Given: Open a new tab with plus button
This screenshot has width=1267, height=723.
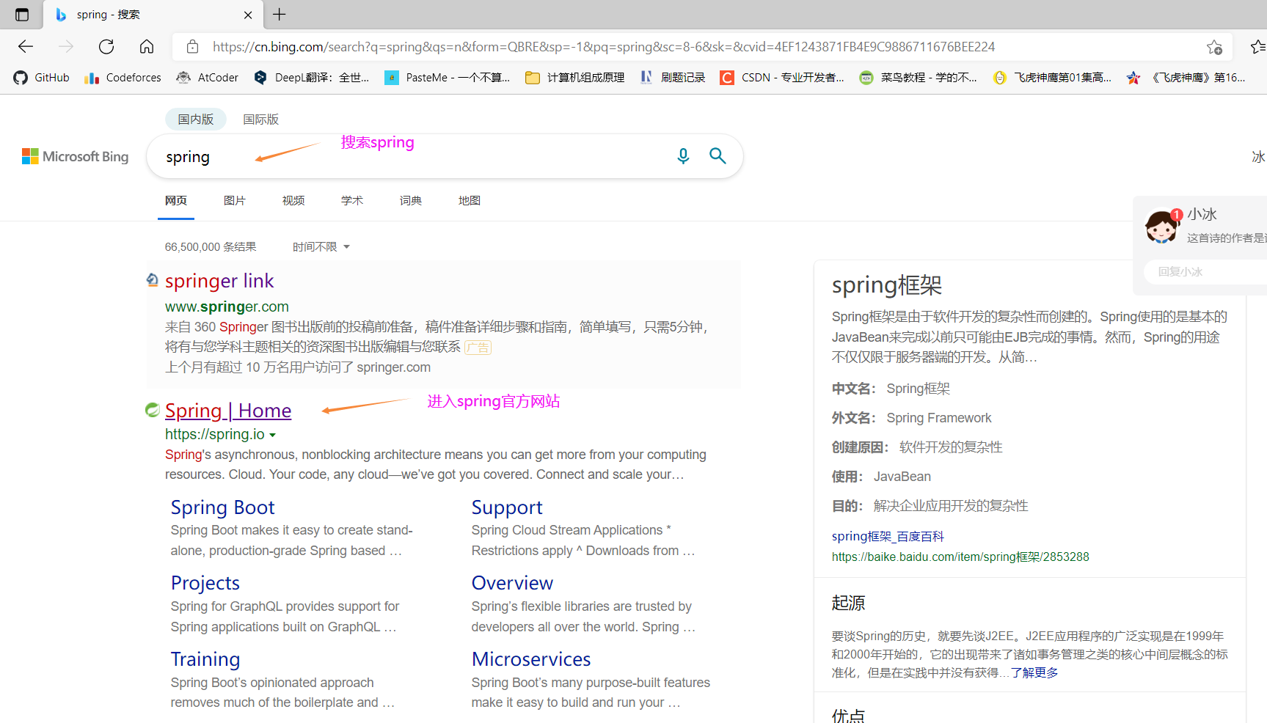Looking at the screenshot, I should (x=280, y=14).
